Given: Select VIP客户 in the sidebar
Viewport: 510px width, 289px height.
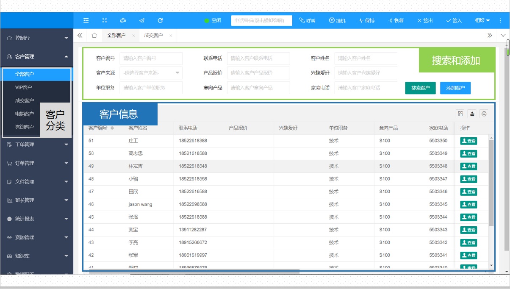Looking at the screenshot, I should point(24,87).
